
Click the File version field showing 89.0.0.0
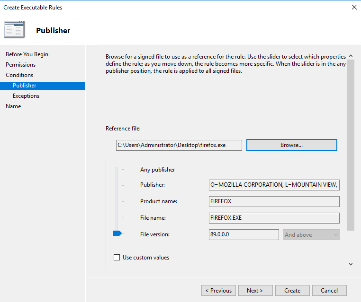[x=244, y=234]
